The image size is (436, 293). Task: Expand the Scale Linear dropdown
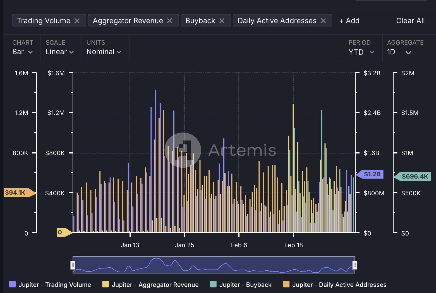(x=60, y=52)
